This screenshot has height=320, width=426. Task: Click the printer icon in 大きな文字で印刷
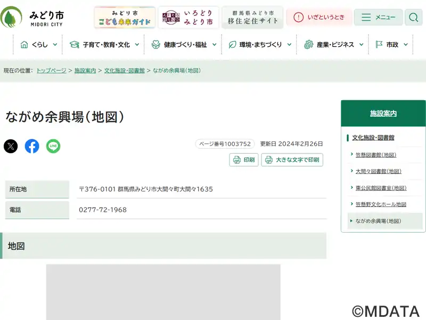(x=269, y=159)
